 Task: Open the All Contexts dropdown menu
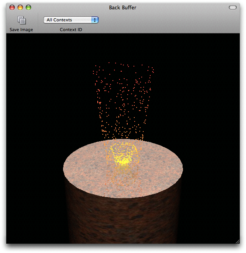tap(70, 20)
